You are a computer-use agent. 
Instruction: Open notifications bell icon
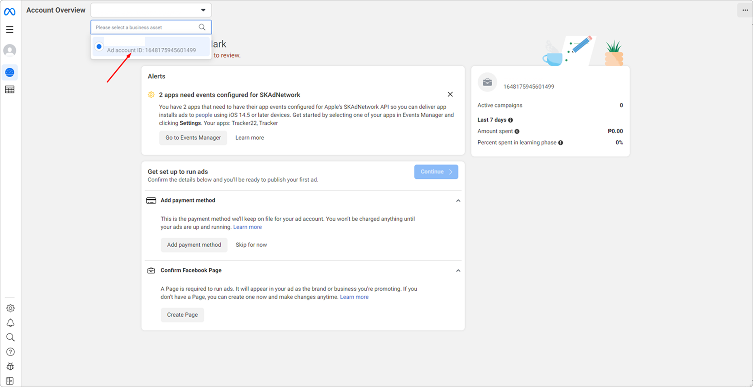pyautogui.click(x=11, y=323)
